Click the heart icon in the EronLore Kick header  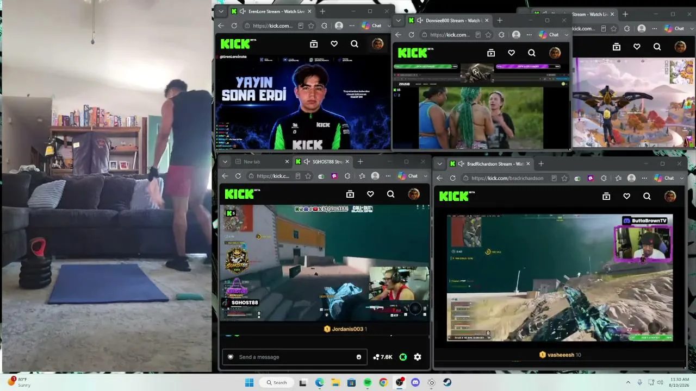334,44
